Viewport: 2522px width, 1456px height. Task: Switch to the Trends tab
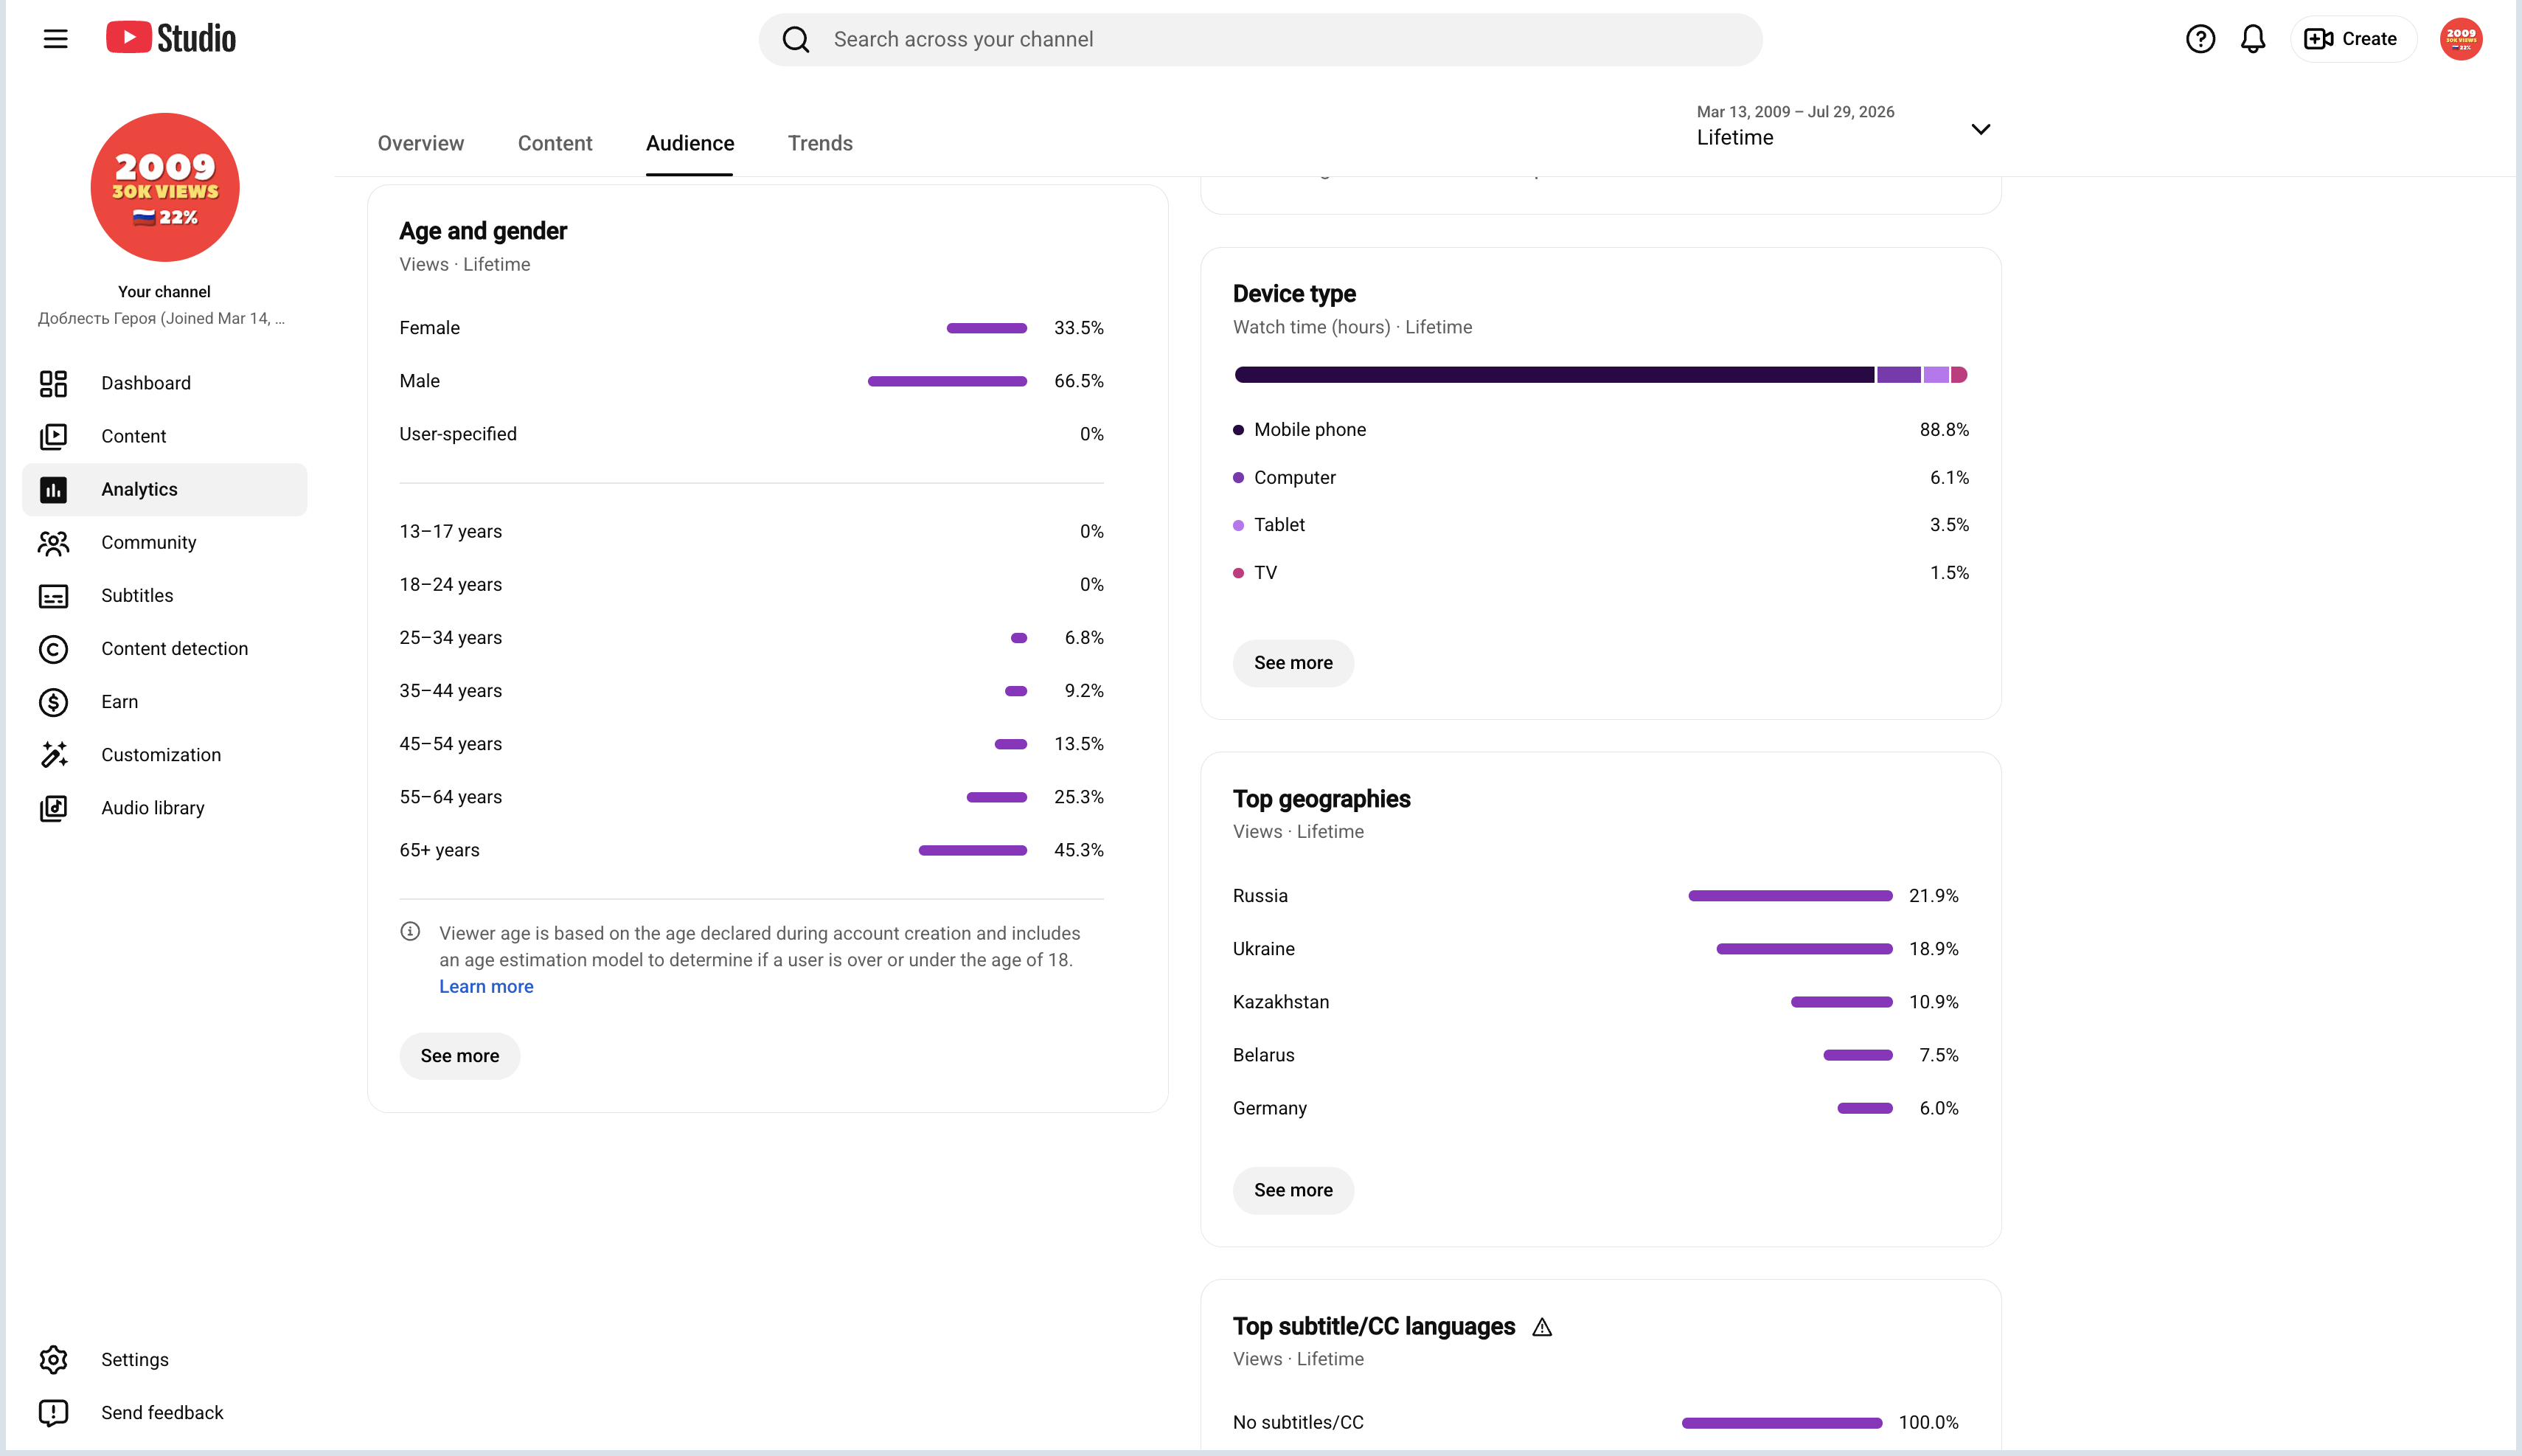pyautogui.click(x=821, y=143)
